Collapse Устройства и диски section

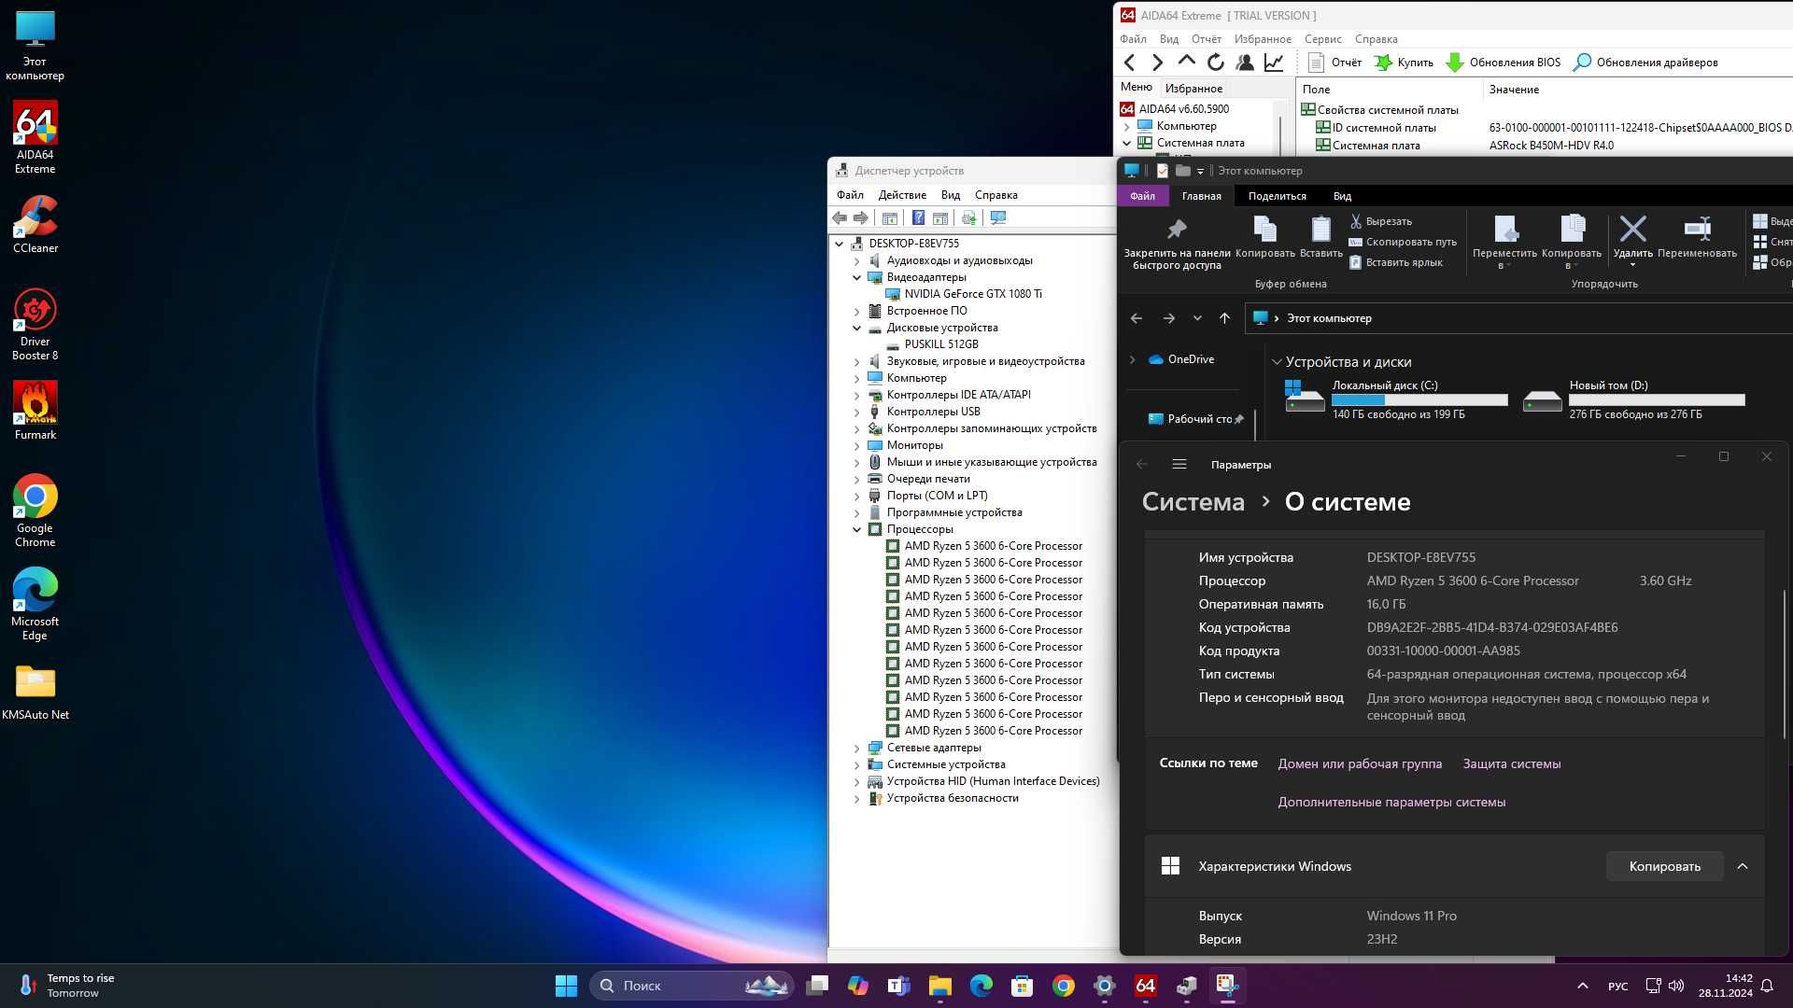click(x=1276, y=362)
